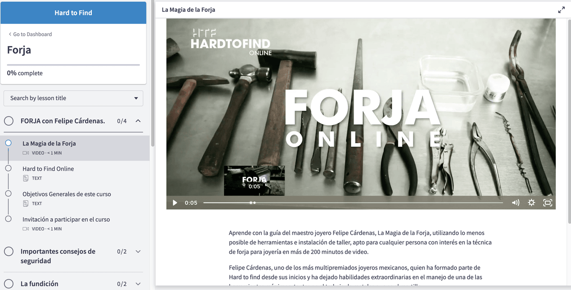This screenshot has width=571, height=290.
Task: Mark La Magia de la Forja completion circle
Action: point(8,143)
